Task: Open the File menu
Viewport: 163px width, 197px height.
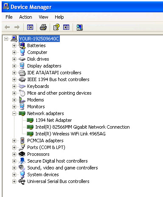Action: [9, 17]
